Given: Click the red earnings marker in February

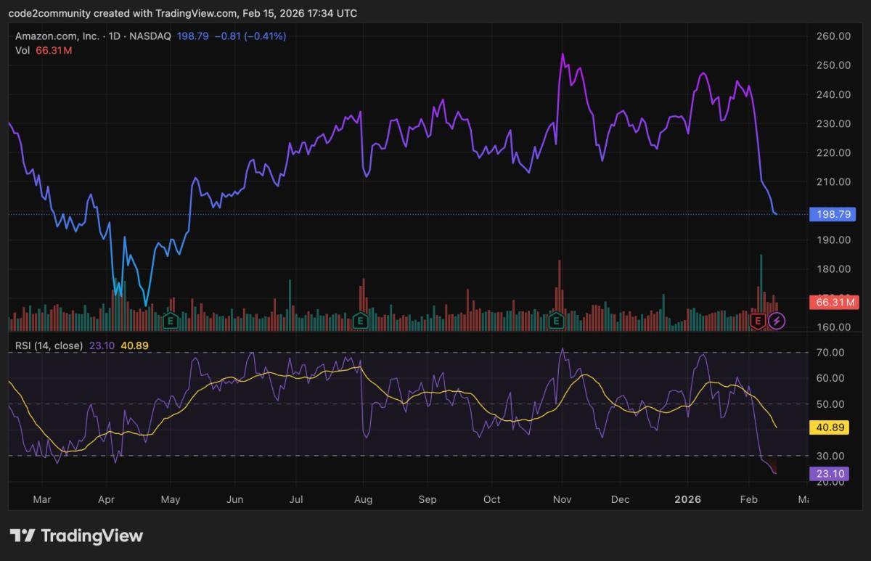Looking at the screenshot, I should [758, 319].
